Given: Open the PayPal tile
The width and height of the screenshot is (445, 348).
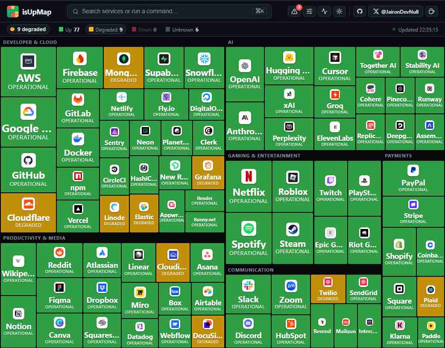Looking at the screenshot, I should click(413, 178).
